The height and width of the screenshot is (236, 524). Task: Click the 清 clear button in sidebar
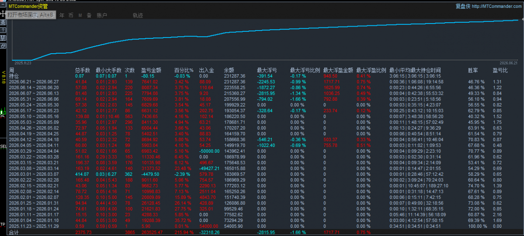pyautogui.click(x=3, y=22)
